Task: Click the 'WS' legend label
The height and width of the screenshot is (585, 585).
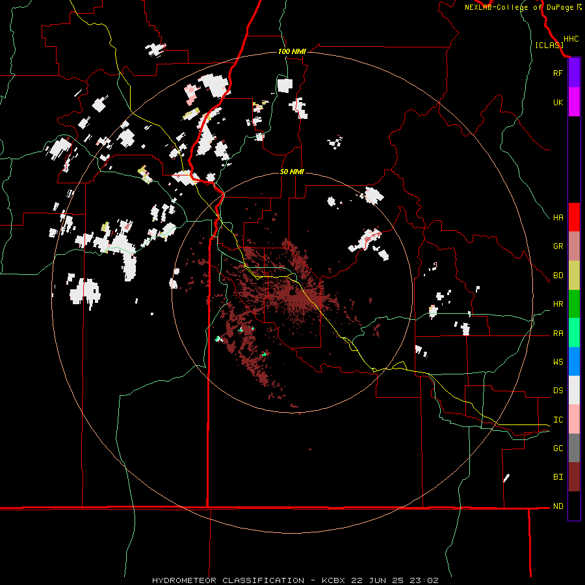Action: tap(558, 362)
